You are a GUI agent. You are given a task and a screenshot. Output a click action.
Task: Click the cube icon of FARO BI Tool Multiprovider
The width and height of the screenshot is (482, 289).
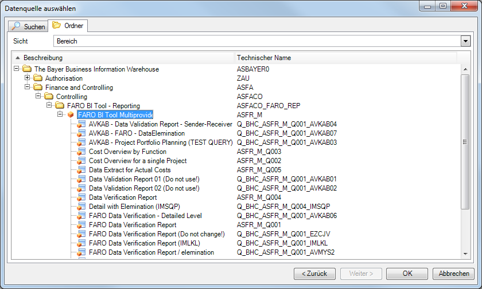(71, 114)
